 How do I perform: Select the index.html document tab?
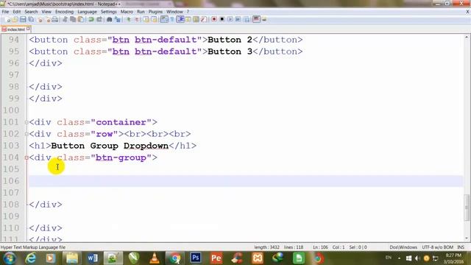(15, 29)
